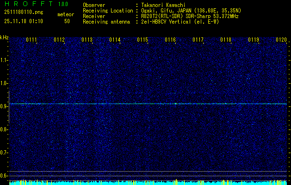291x185 pixels.
Task: Click frequency axis label 1.0
Action: click(x=3, y=83)
